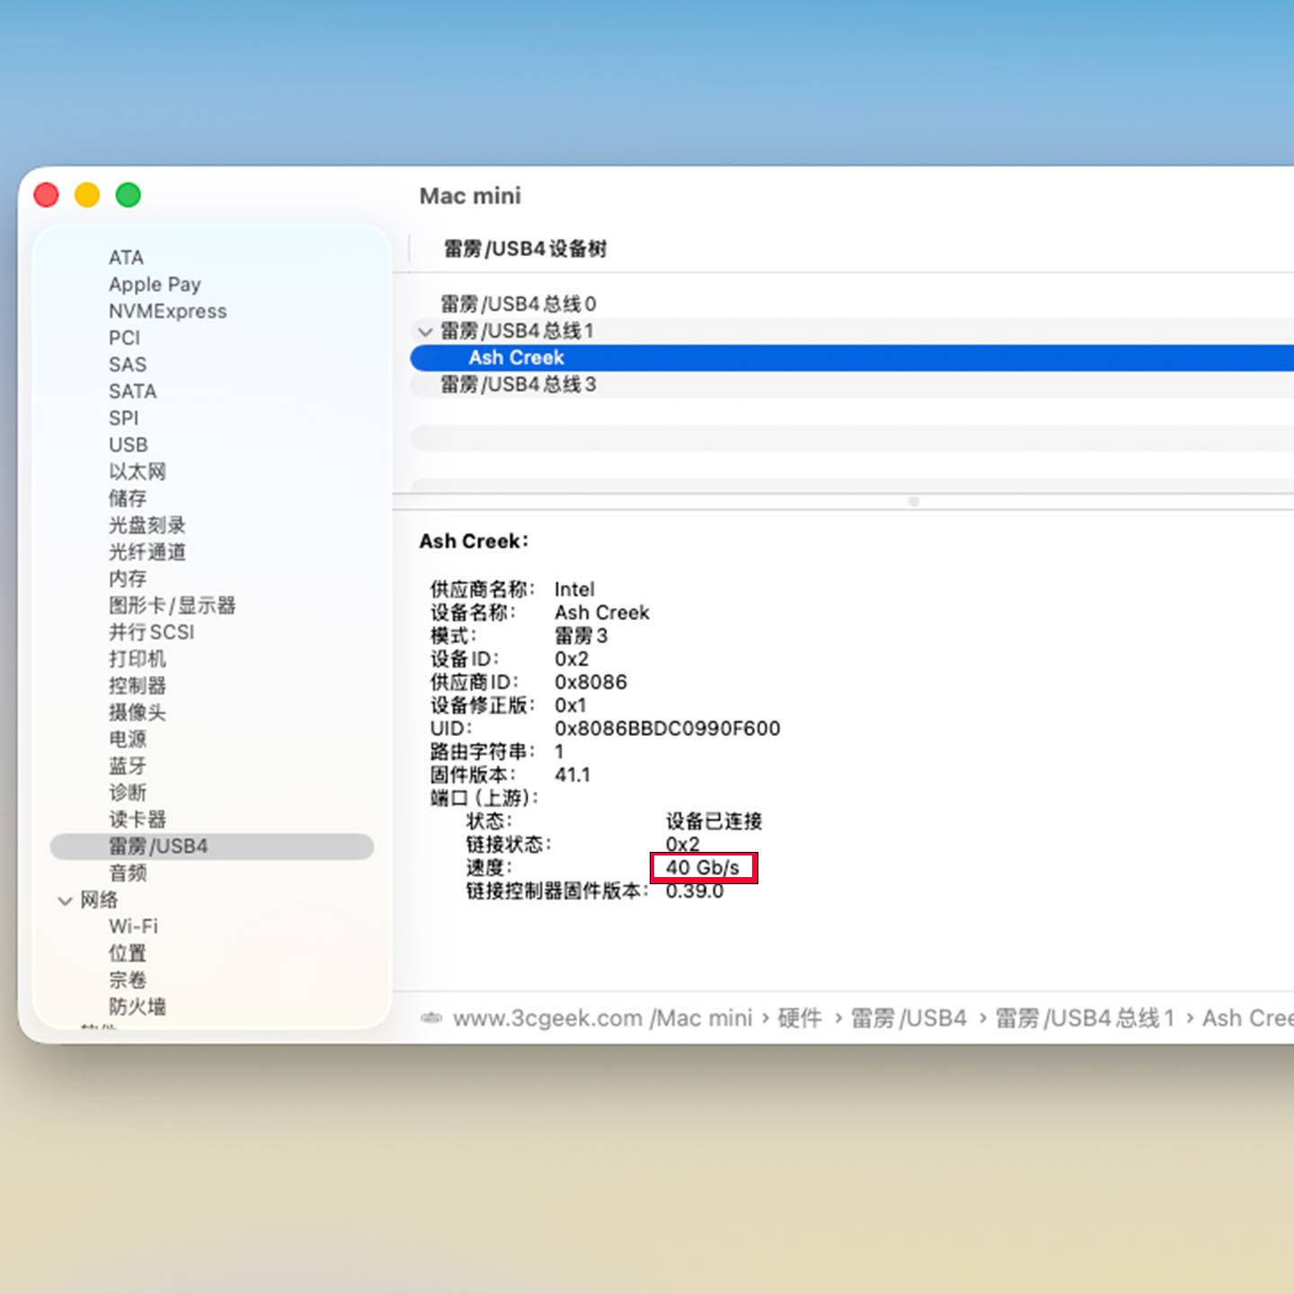Open 内存 information in the sidebar
The image size is (1294, 1294).
click(128, 579)
